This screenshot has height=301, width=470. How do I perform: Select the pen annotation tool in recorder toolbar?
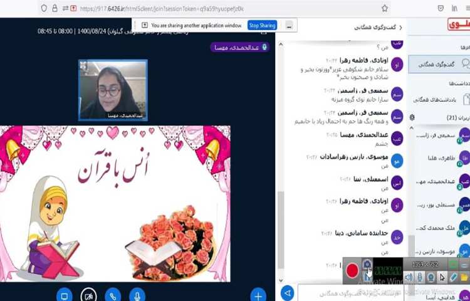[x=453, y=277]
